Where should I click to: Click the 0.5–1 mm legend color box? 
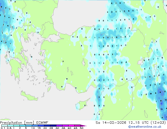(11, 126)
